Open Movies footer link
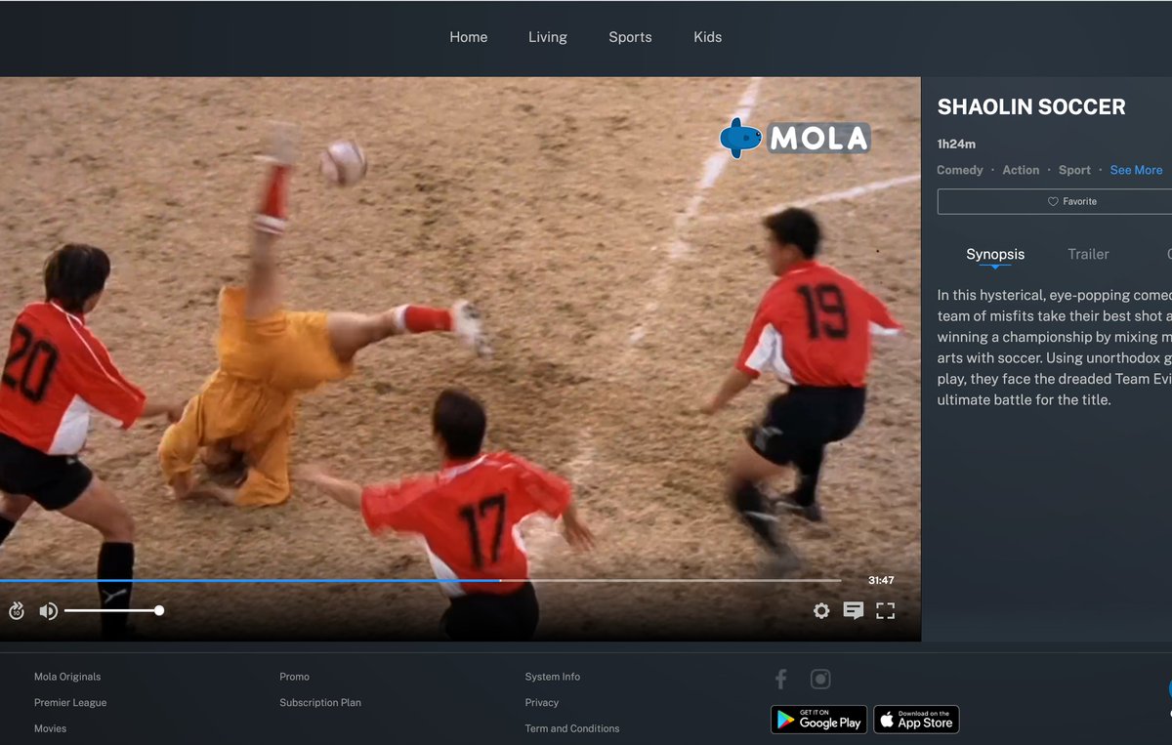 coord(51,728)
